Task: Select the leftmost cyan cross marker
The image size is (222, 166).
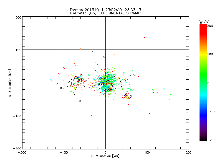Action: coord(40,74)
